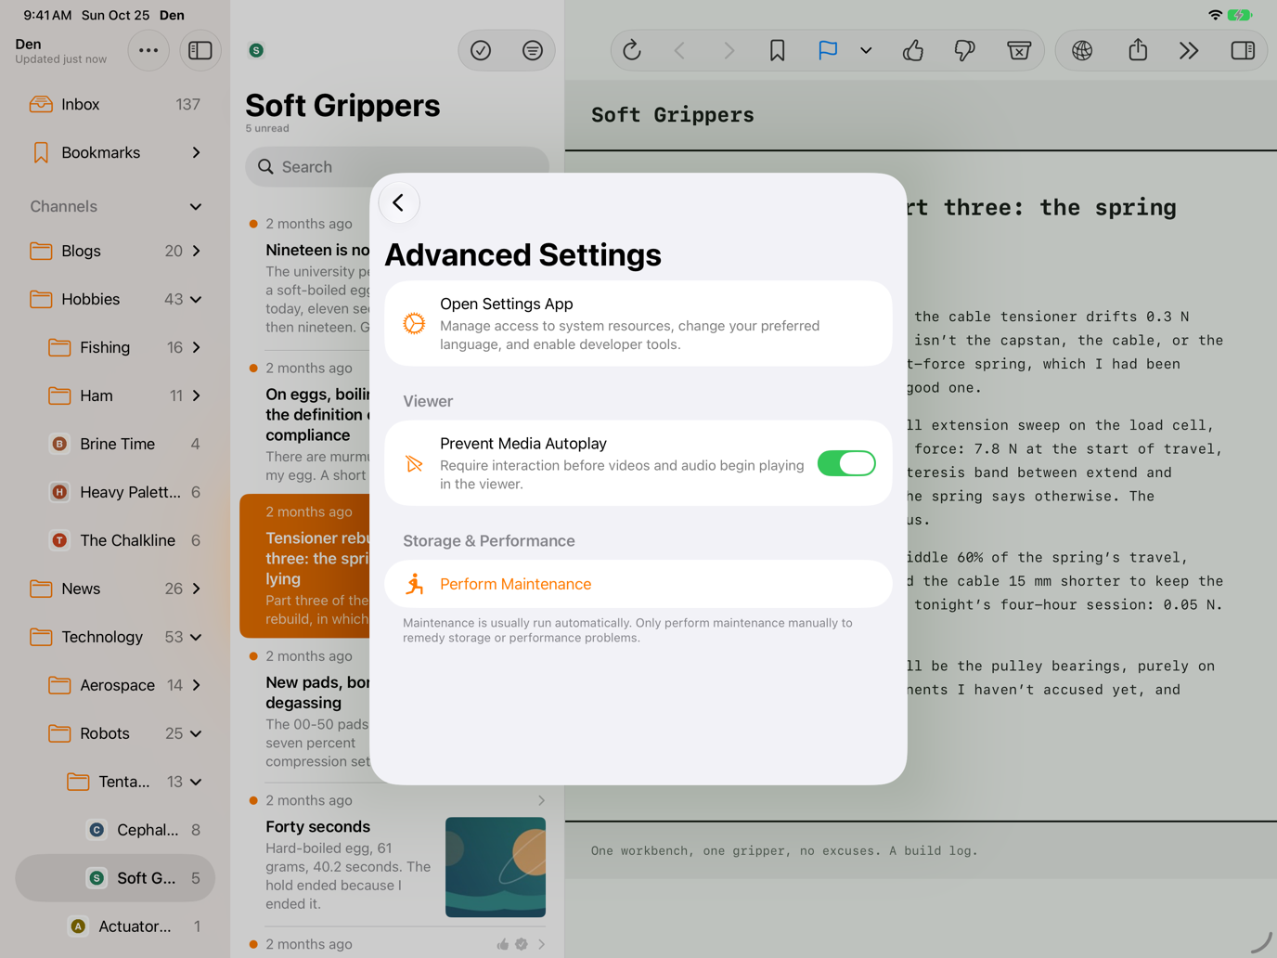Open Settings App row
The height and width of the screenshot is (958, 1277).
pyautogui.click(x=638, y=323)
